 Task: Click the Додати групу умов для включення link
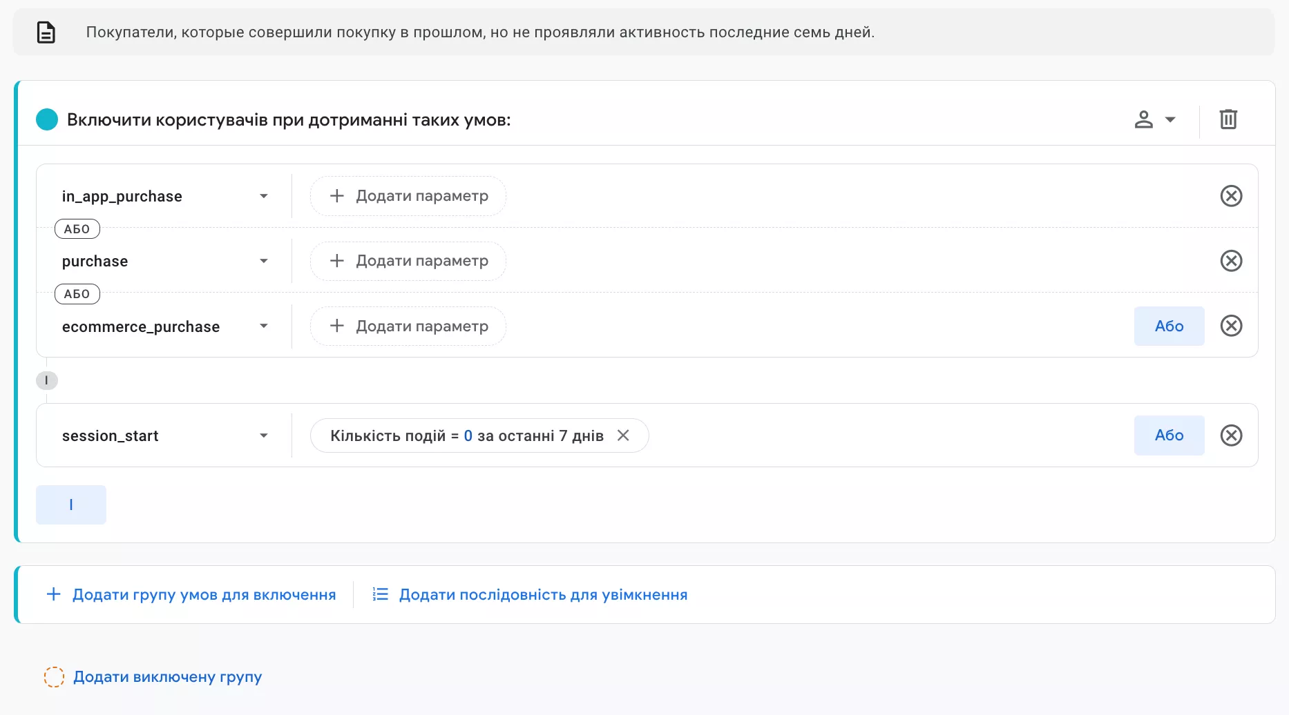click(204, 594)
